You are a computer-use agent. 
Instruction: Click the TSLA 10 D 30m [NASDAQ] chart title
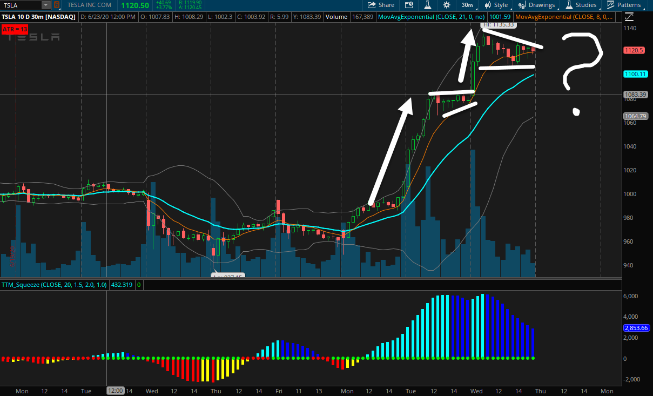[39, 17]
